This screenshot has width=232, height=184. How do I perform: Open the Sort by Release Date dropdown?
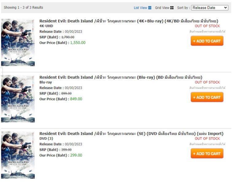210,8
